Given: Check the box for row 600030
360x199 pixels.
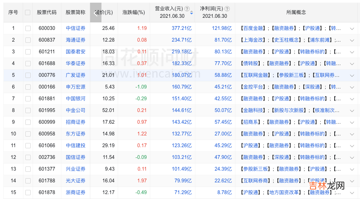Looking at the screenshot, I should 28,28.
